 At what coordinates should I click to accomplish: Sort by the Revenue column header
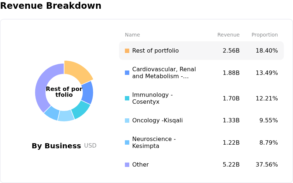pos(228,35)
